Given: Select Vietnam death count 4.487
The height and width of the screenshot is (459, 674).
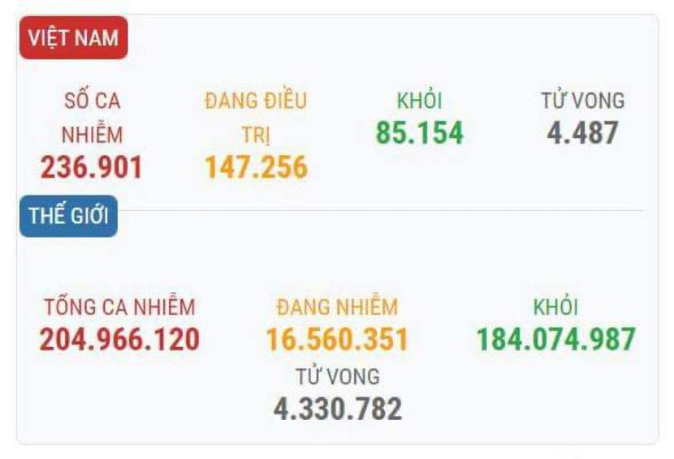Looking at the screenshot, I should click(583, 132).
